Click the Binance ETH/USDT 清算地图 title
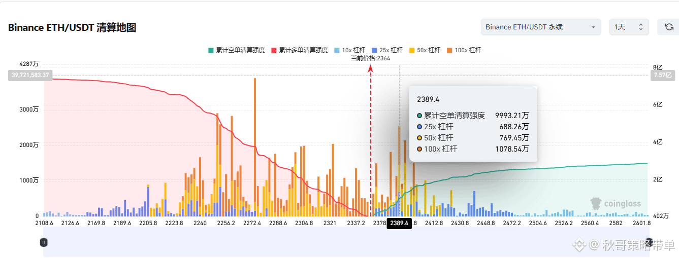 click(x=72, y=28)
